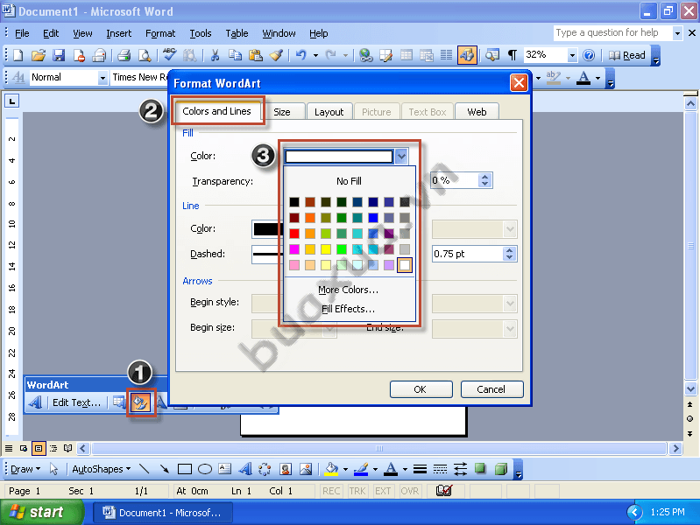This screenshot has height=525, width=700.
Task: Toggle OVR overtype mode in status bar
Action: [409, 491]
